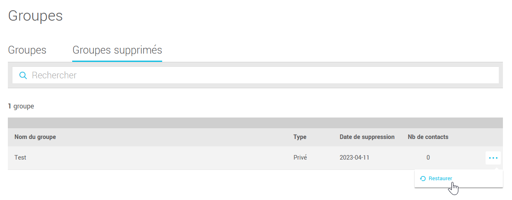Click the circular arrow restore icon
Viewport: 512px width, 200px height.
[423, 179]
